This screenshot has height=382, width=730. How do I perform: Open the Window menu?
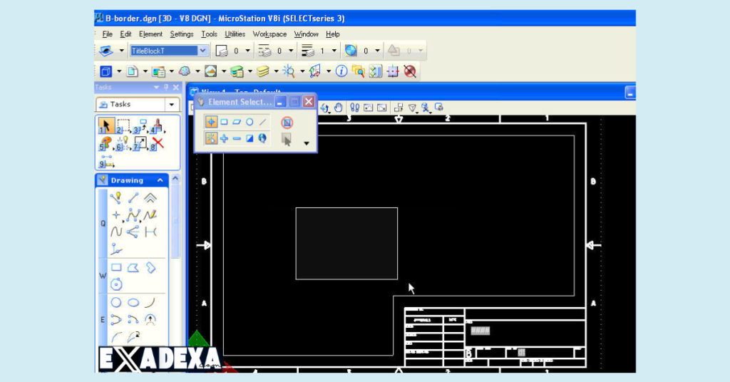coord(306,34)
